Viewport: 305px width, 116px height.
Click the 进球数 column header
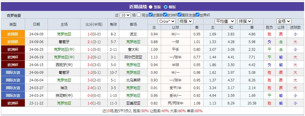pyautogui.click(x=296, y=27)
